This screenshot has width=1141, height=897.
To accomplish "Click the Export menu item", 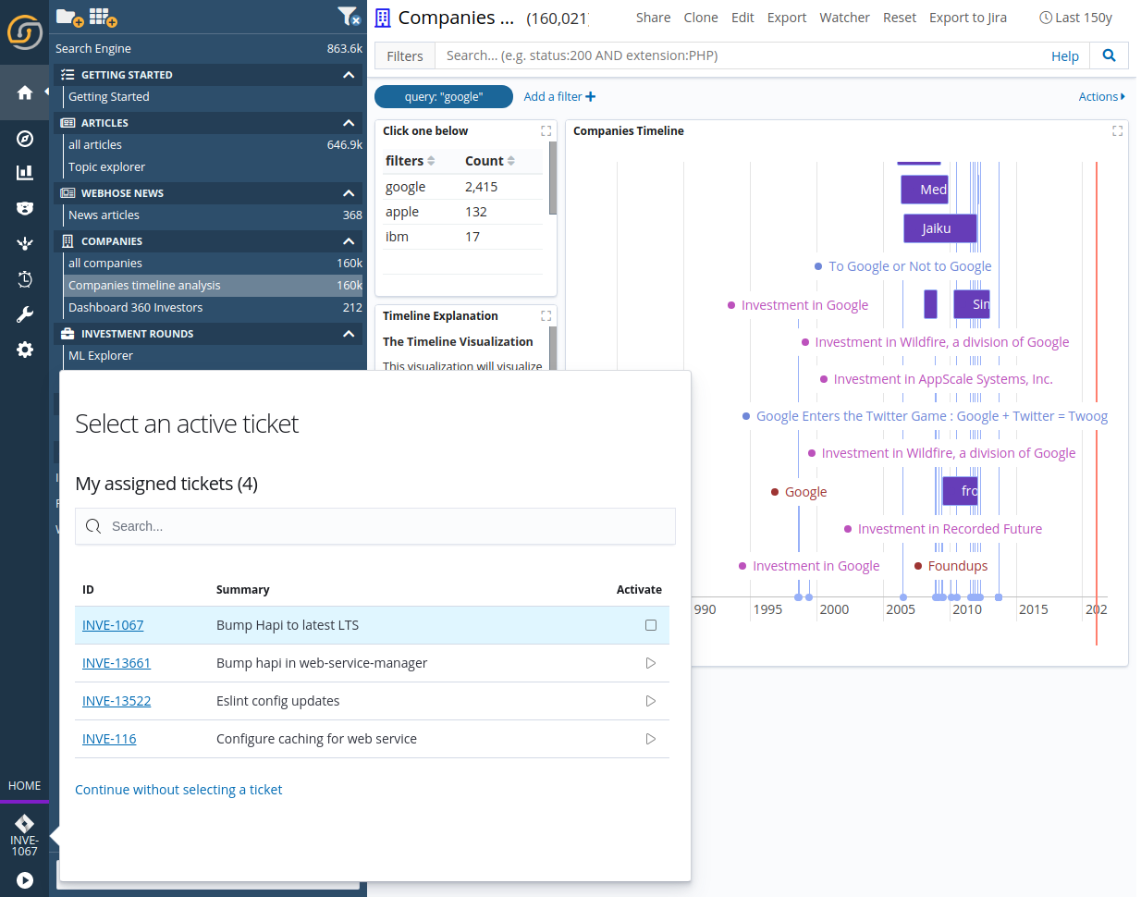I will coord(787,18).
